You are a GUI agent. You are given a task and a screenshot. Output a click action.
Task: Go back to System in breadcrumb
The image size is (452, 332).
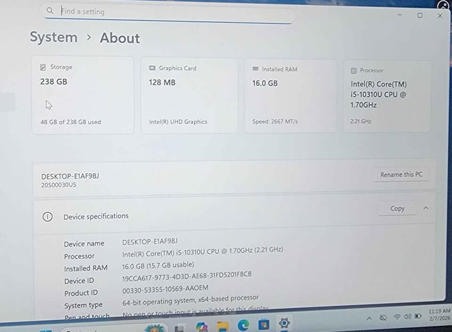[x=53, y=37]
